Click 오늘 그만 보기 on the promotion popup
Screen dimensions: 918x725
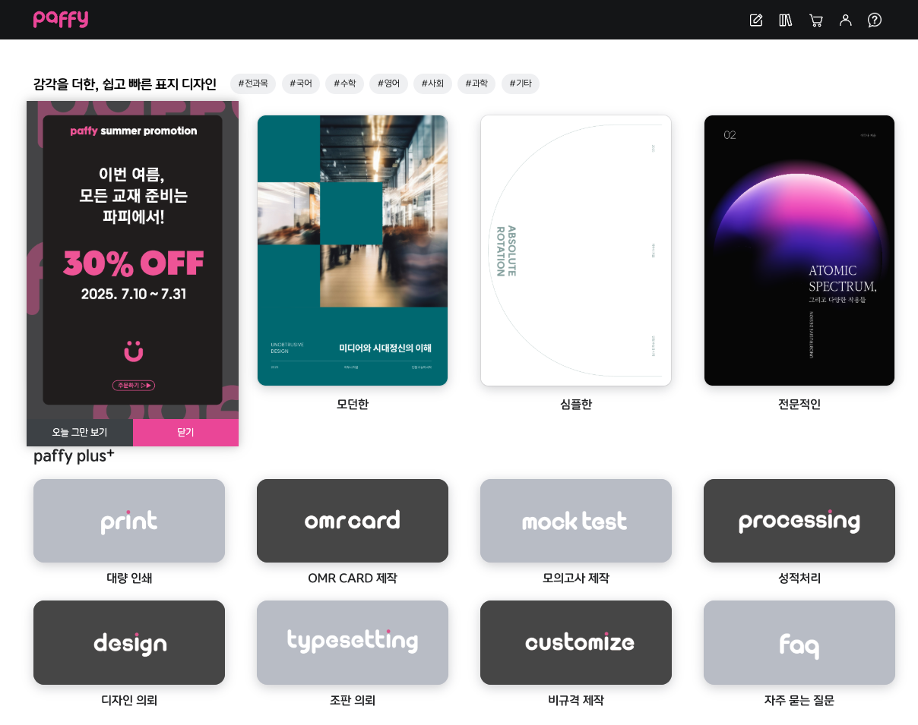tap(80, 433)
